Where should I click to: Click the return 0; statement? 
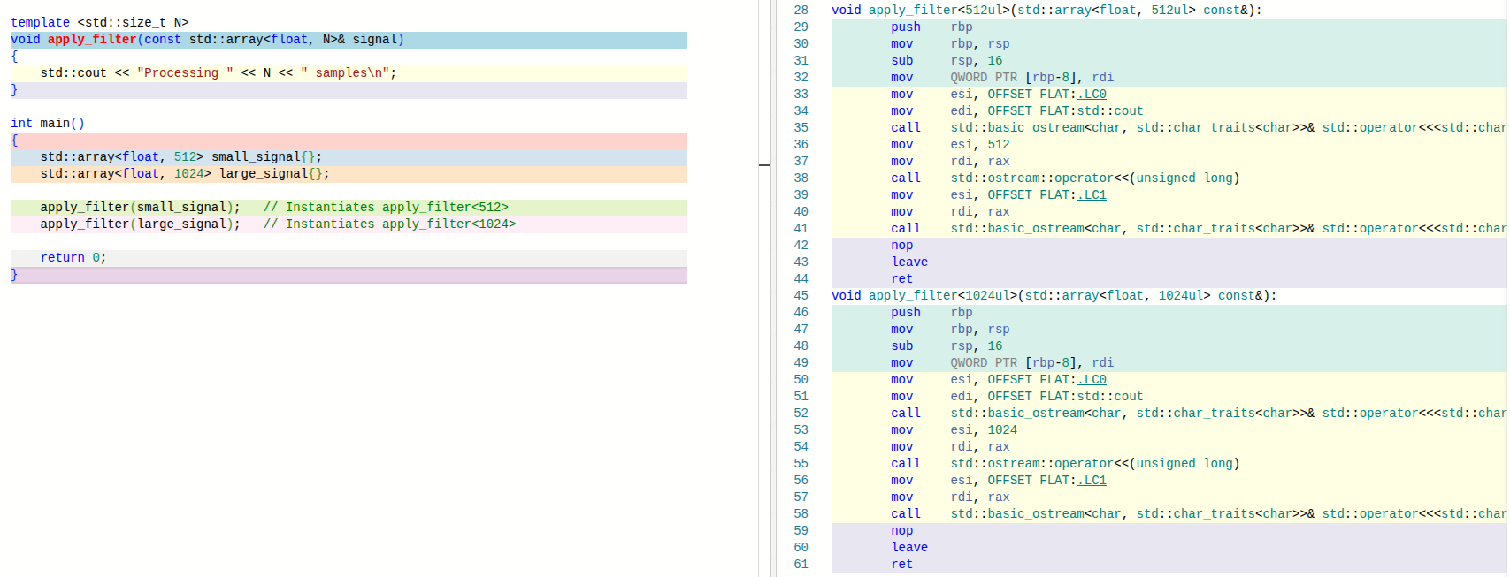click(73, 258)
